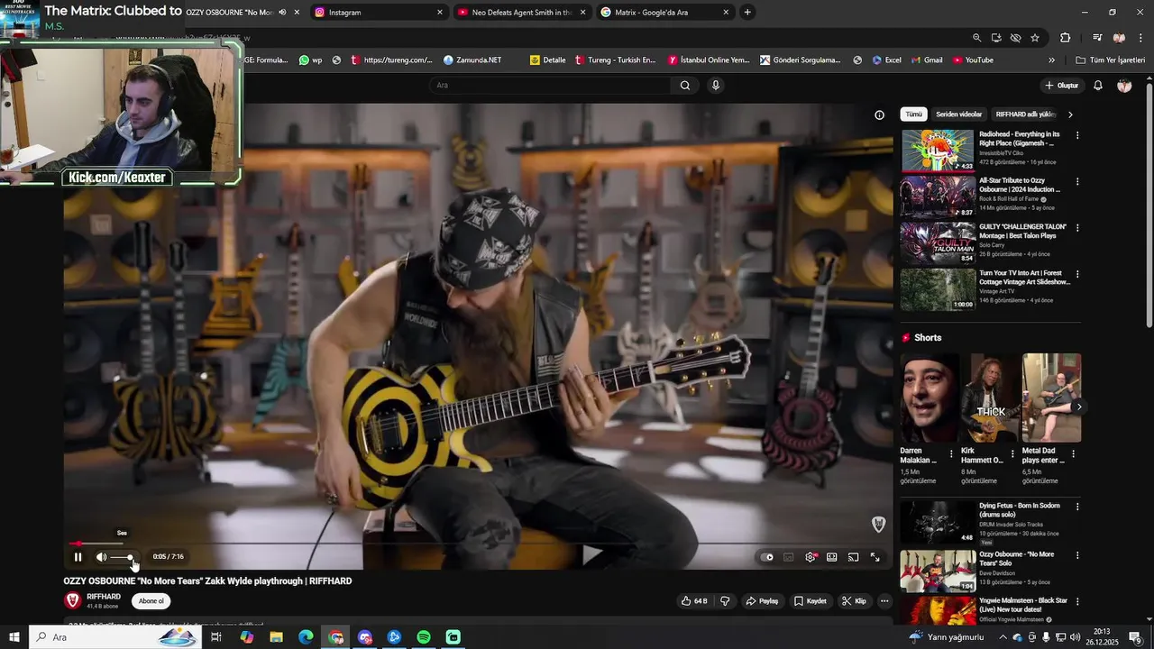Toggle autoplay switch in the player
Viewport: 1154px width, 649px height.
(767, 557)
